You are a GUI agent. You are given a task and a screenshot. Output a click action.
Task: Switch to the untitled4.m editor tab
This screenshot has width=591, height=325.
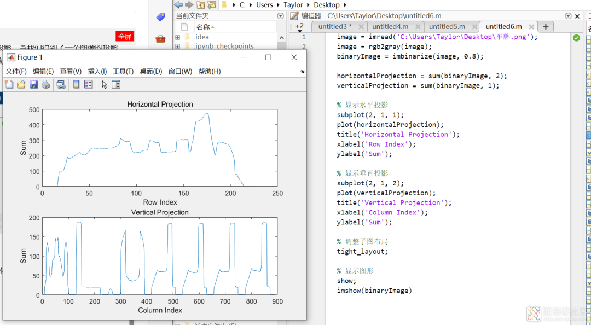(390, 27)
